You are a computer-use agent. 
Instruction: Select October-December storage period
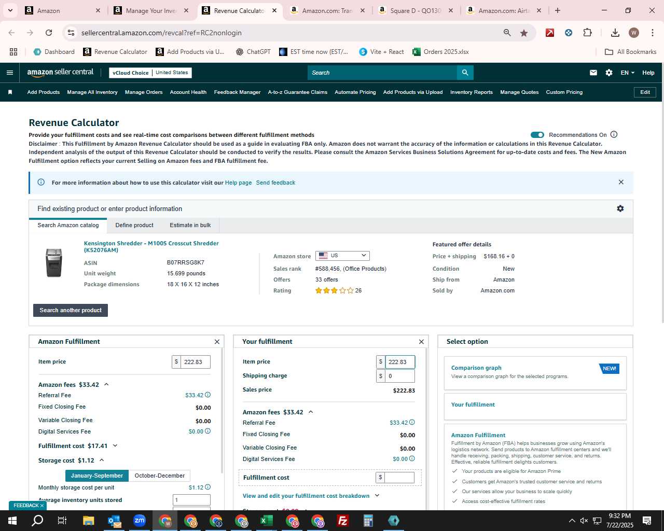point(160,476)
